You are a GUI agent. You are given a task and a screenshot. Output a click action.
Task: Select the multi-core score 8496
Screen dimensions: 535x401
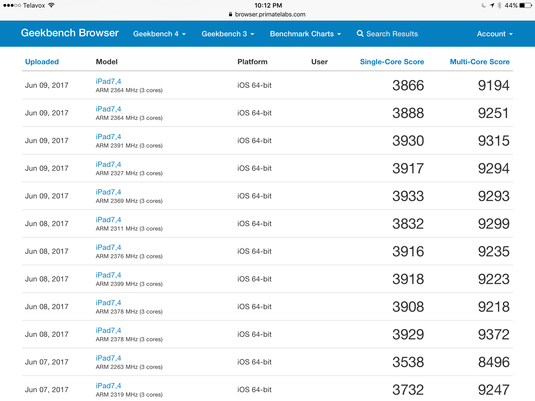click(494, 362)
